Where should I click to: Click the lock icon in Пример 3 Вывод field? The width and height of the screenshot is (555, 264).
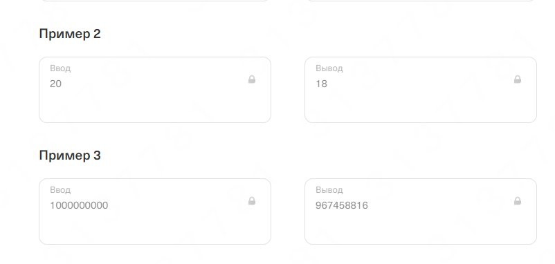click(x=518, y=201)
